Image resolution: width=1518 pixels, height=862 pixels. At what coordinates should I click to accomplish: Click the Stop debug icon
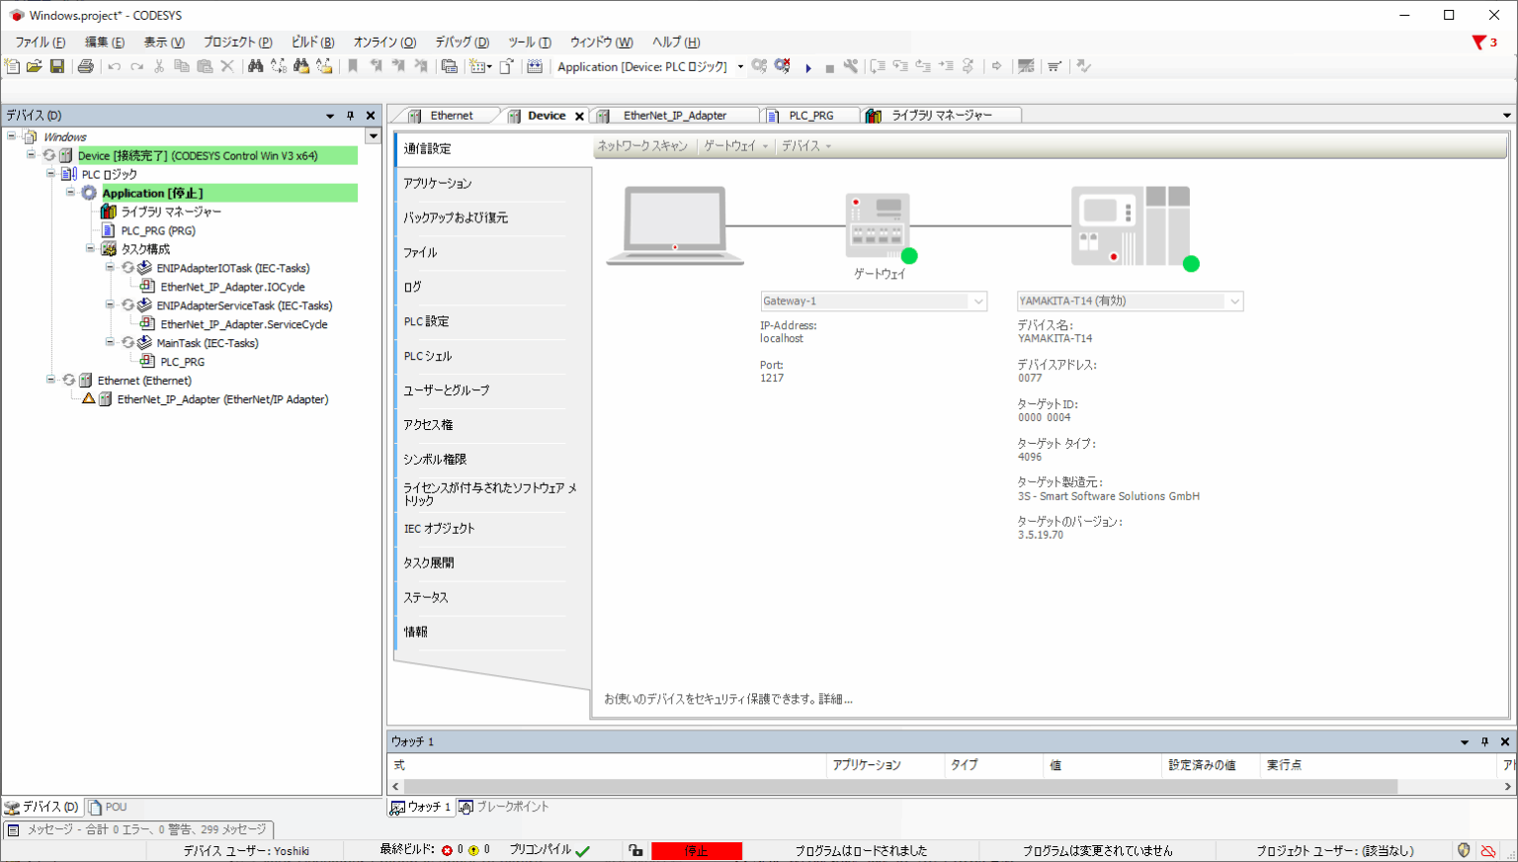829,66
